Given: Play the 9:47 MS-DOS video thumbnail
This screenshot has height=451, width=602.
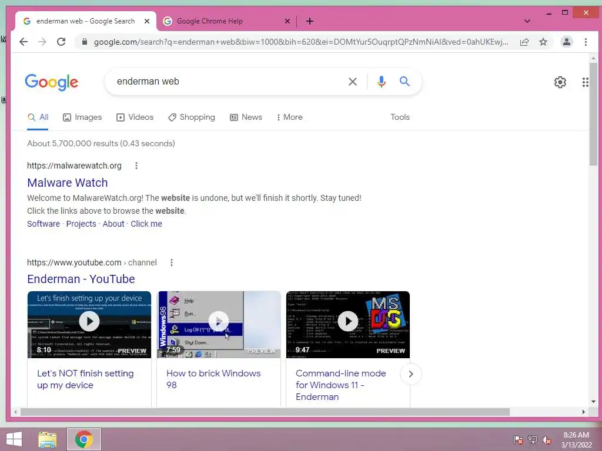Looking at the screenshot, I should 348,321.
